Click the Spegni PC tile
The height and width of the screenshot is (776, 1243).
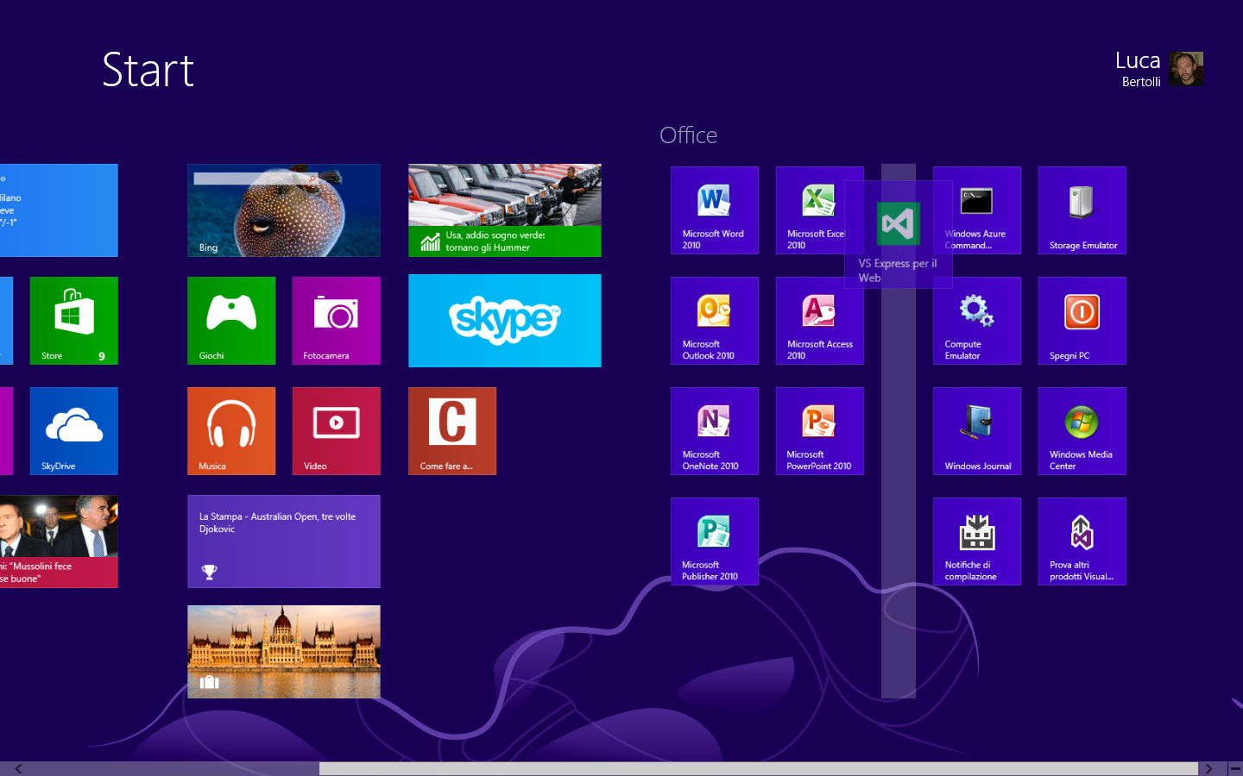[x=1082, y=321]
